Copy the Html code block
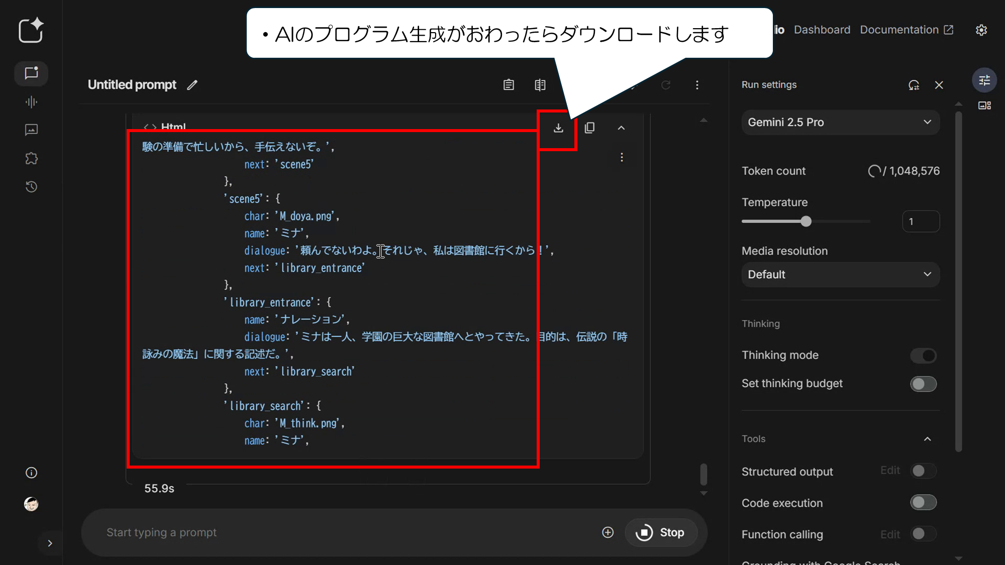The height and width of the screenshot is (565, 1005). [590, 128]
